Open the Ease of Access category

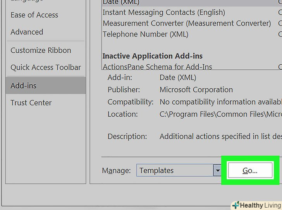pyautogui.click(x=34, y=15)
